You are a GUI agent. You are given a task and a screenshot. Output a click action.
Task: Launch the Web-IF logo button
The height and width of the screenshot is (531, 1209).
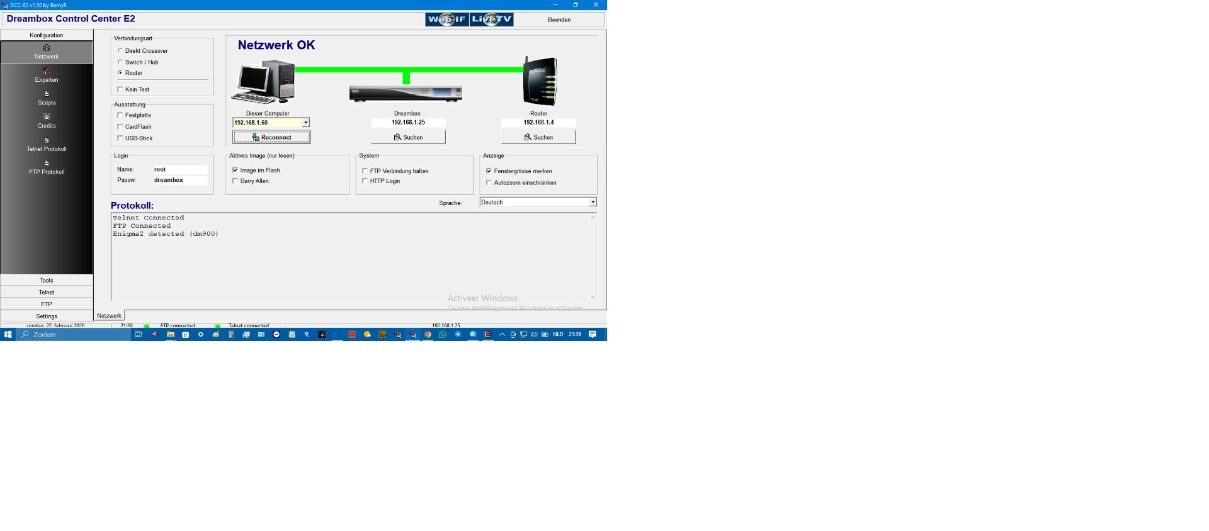[447, 20]
